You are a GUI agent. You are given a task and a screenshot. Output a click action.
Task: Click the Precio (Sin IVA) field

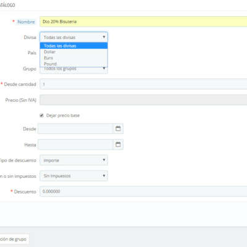(143, 100)
